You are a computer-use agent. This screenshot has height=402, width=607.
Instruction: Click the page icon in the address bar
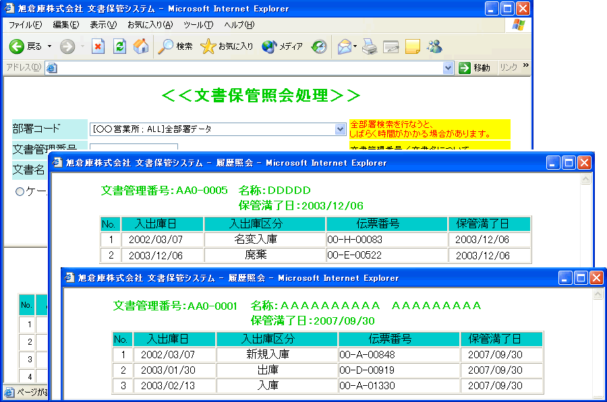click(51, 68)
